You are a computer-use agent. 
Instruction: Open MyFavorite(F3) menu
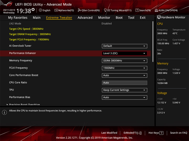pos(64,10)
